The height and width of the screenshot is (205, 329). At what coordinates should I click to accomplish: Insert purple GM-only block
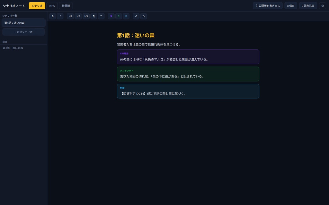click(x=111, y=16)
